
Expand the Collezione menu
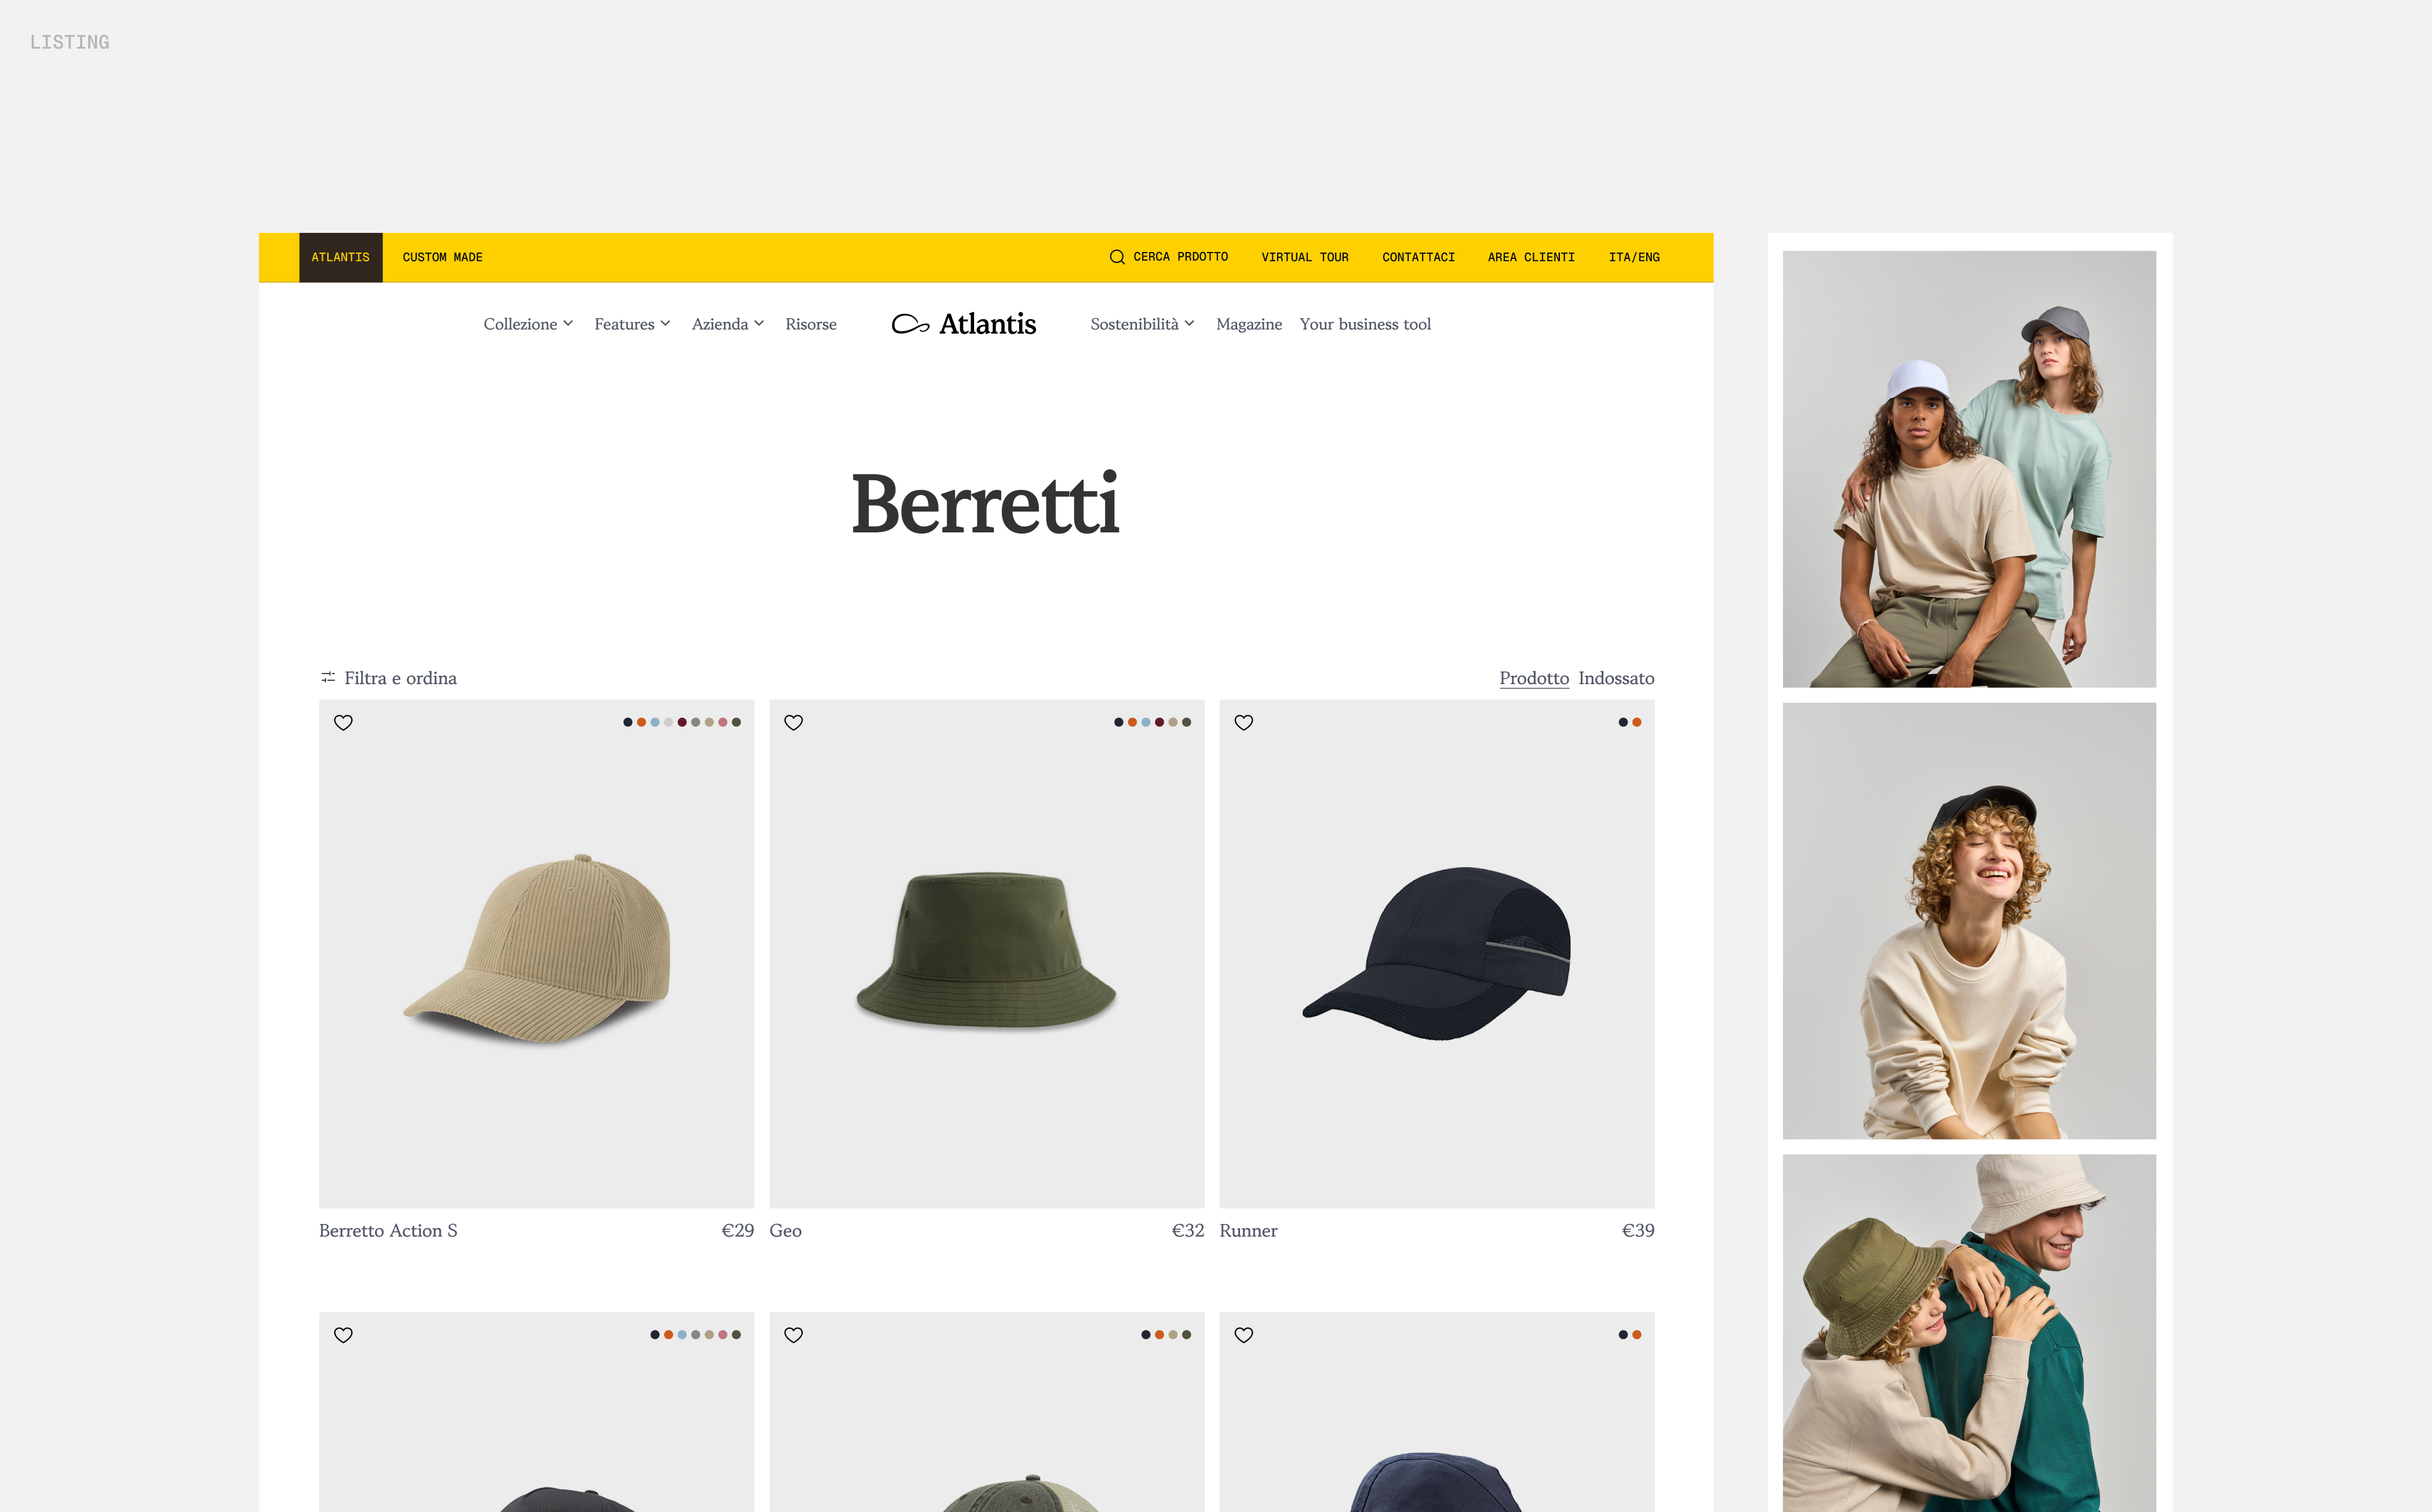[x=528, y=324]
